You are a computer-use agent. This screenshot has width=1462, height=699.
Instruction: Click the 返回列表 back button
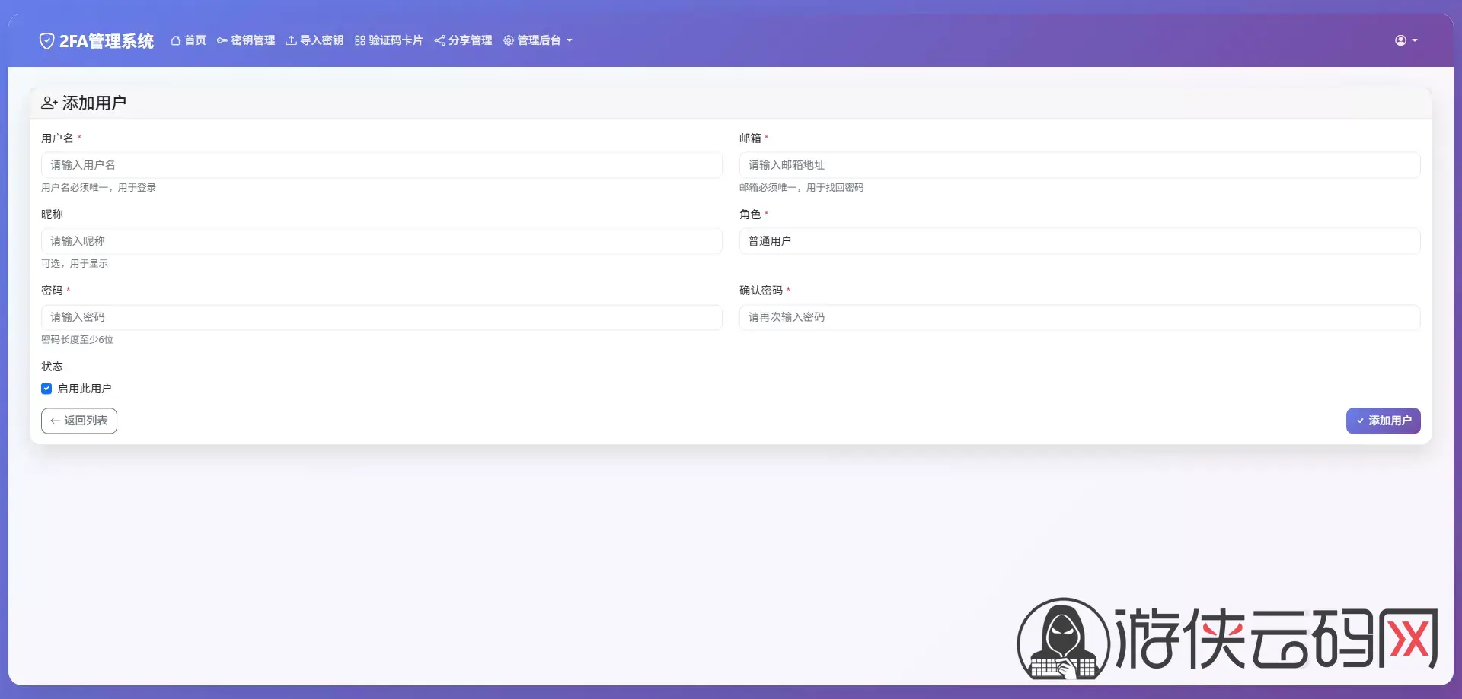(x=79, y=421)
